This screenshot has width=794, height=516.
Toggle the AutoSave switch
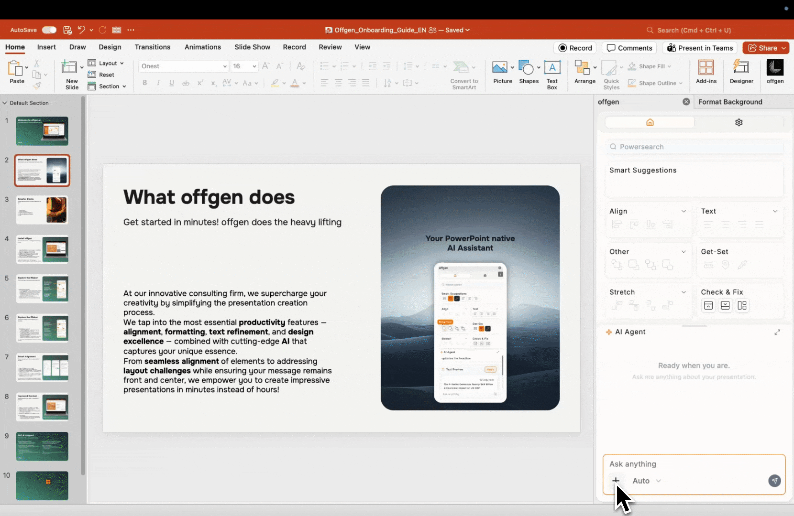coord(49,30)
